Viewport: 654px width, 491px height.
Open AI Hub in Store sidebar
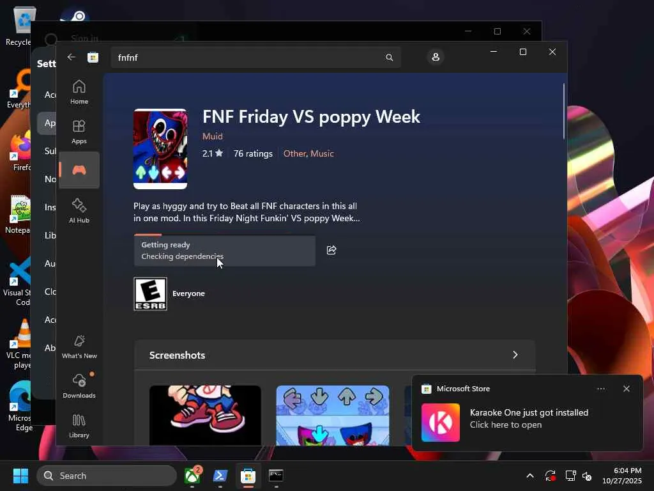[79, 211]
